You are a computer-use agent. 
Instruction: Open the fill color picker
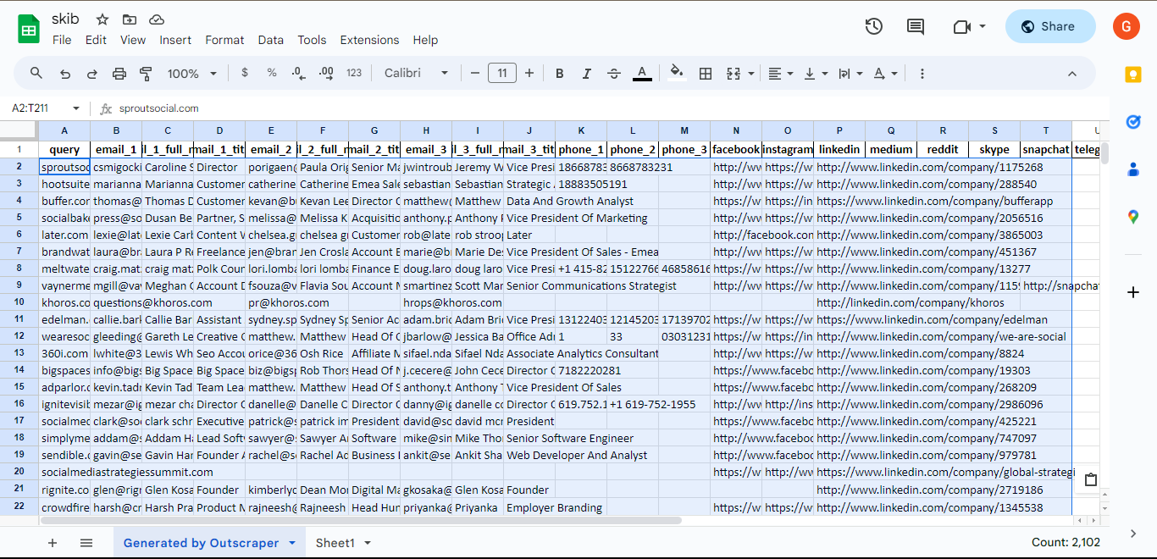coord(676,74)
